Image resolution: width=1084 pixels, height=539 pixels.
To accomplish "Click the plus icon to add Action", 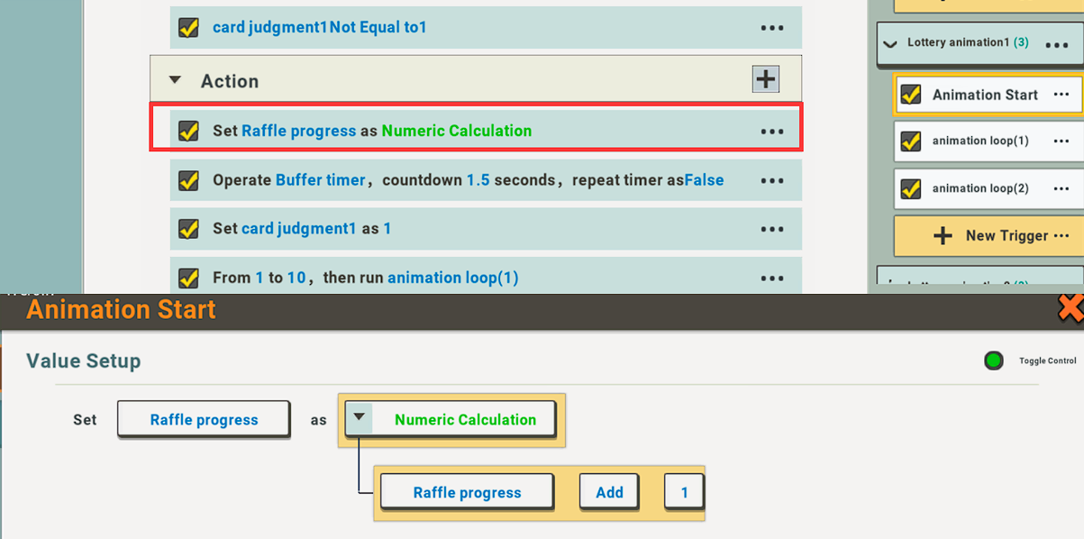I will point(765,79).
